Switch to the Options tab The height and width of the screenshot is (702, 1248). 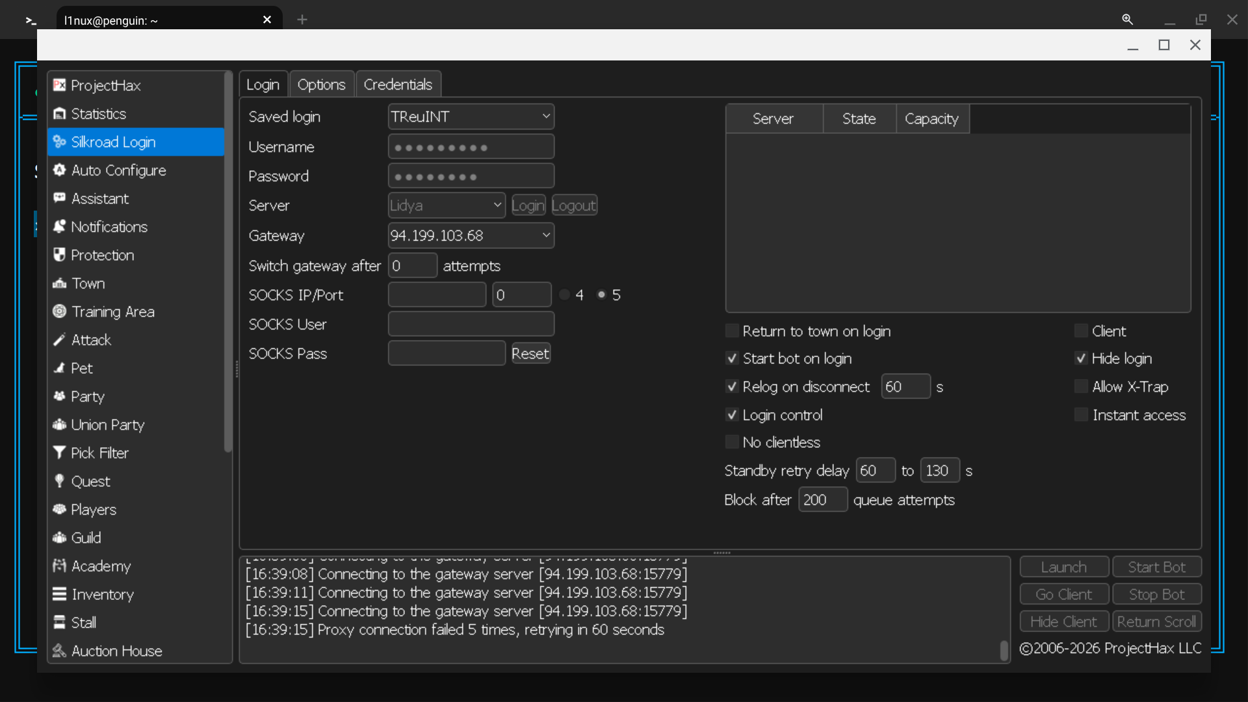coord(321,84)
